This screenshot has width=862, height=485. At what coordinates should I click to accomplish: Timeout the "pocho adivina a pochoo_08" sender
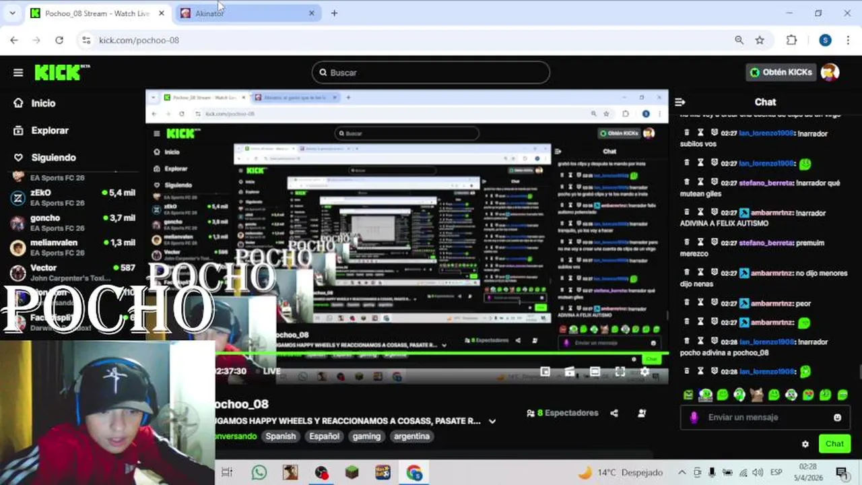(x=701, y=342)
